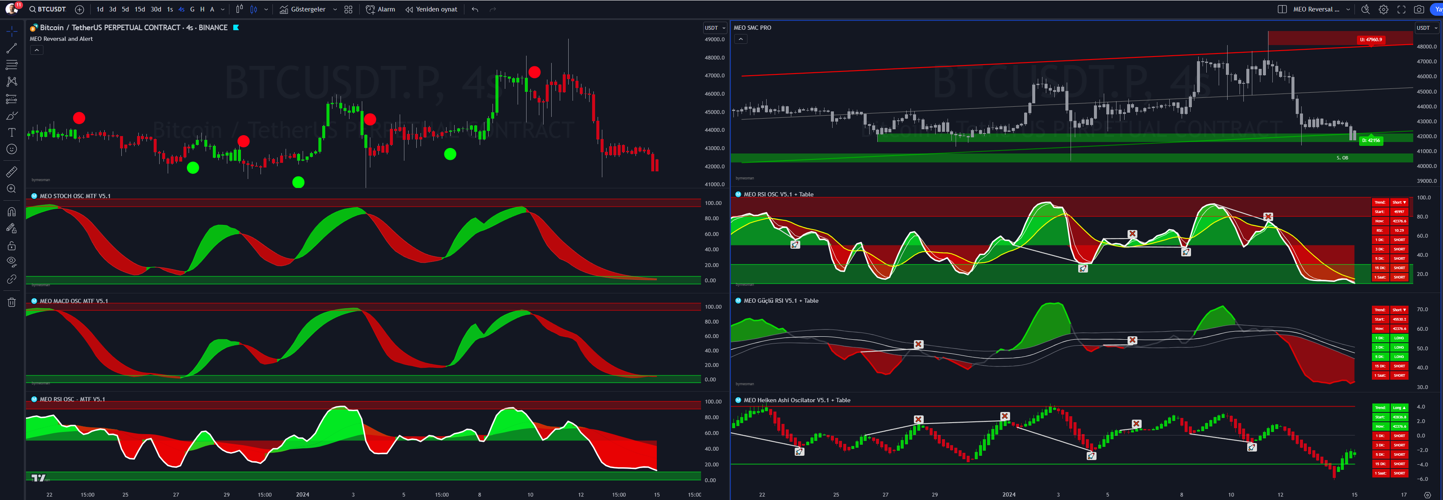Collapse the MEO SMC PRO indicator legend
1443x500 pixels.
741,39
